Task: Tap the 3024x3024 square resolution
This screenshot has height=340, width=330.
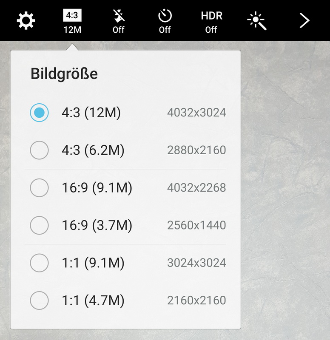Action: [196, 263]
